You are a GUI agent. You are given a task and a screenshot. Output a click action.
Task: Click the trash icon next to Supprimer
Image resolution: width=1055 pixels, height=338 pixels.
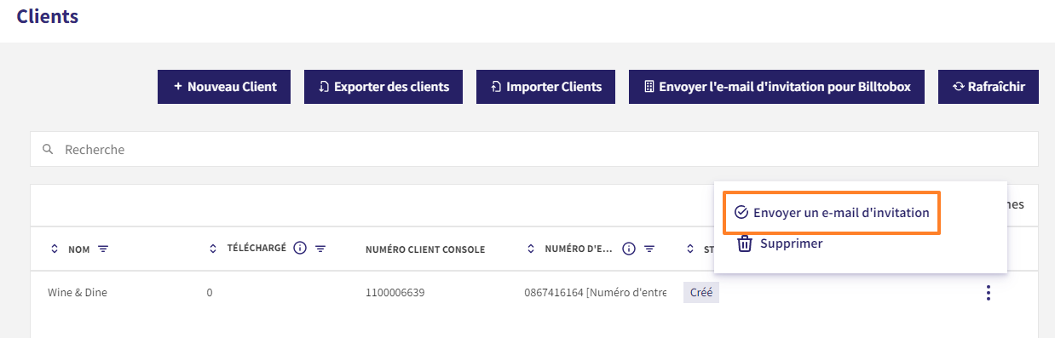coord(744,243)
